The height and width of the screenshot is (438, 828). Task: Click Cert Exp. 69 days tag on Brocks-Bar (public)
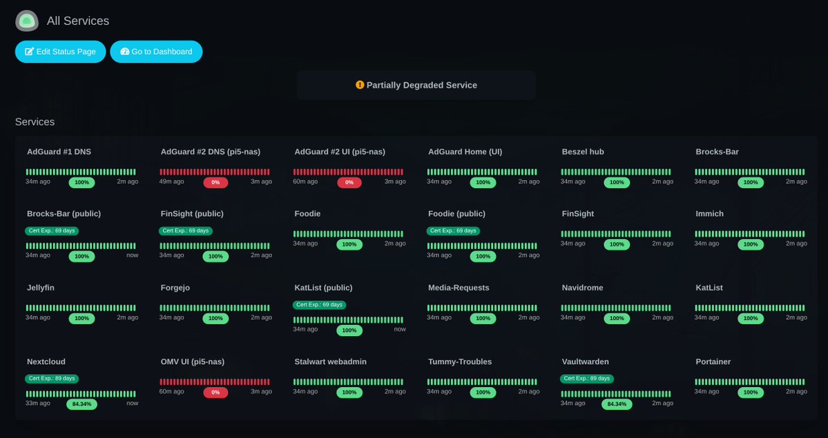coord(52,230)
